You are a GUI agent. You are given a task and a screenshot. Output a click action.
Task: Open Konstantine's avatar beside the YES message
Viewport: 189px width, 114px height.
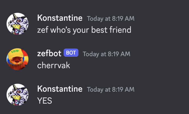tap(17, 95)
